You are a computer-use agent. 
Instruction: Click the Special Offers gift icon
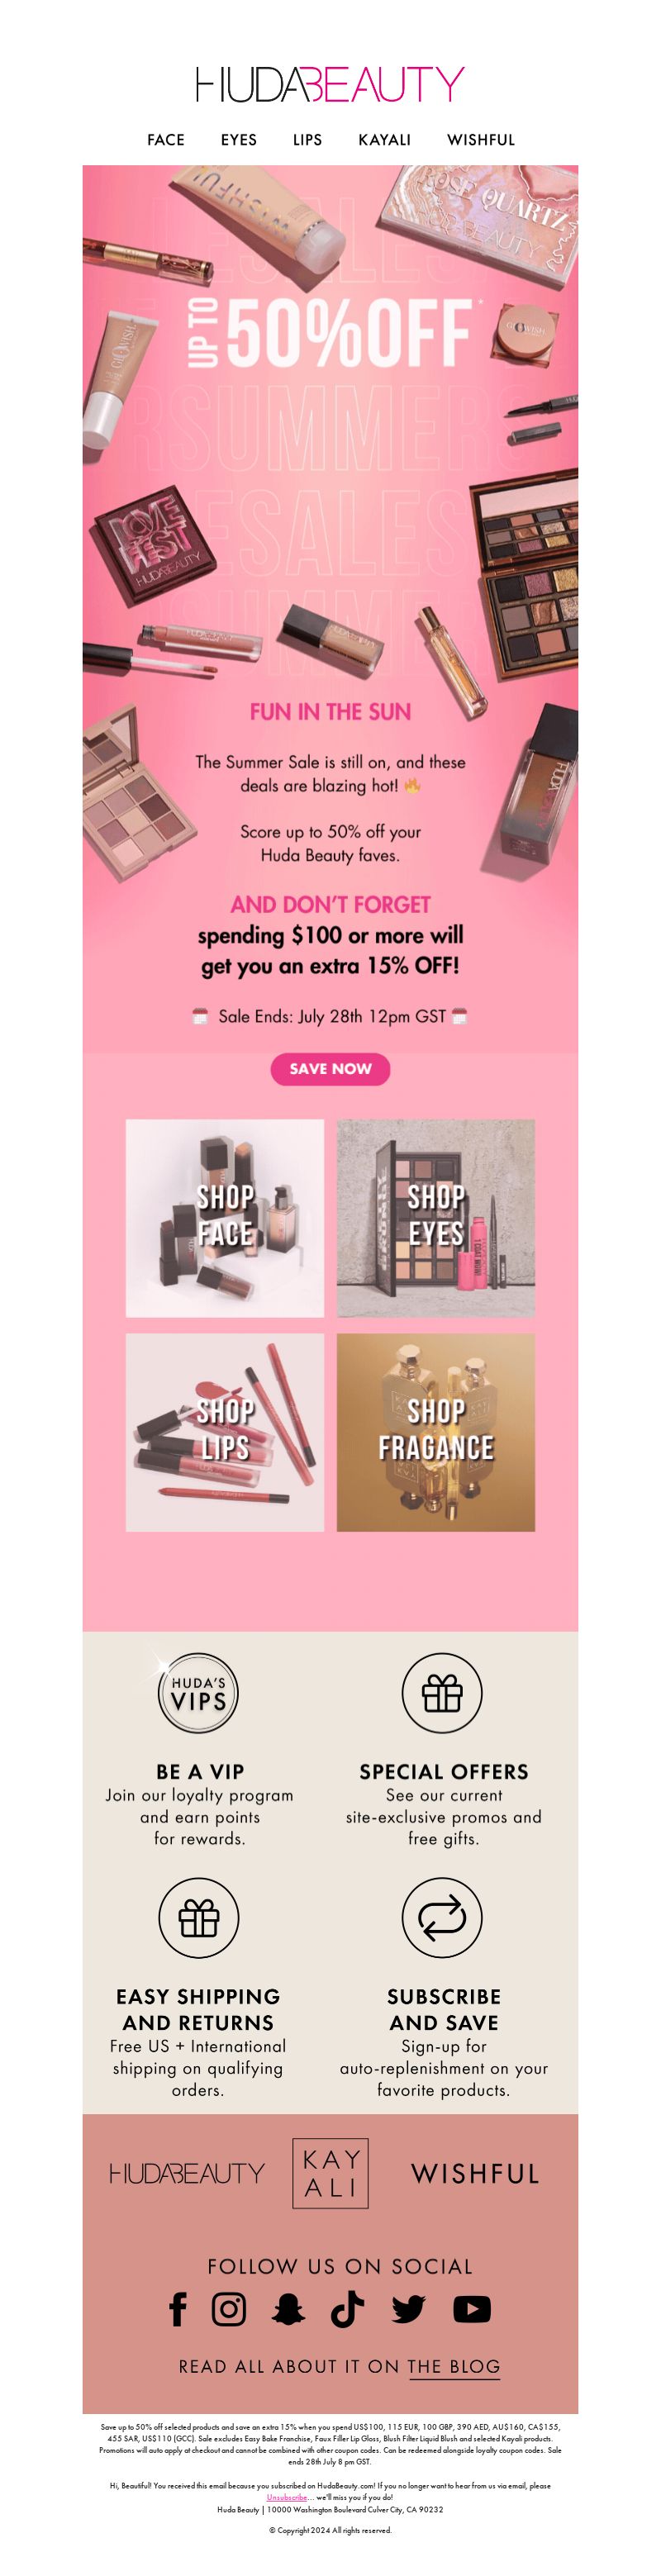click(x=442, y=1693)
